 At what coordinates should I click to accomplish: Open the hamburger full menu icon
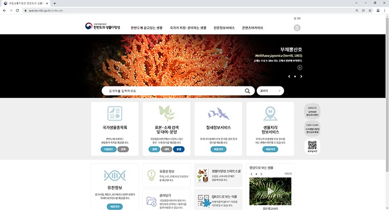click(x=297, y=28)
